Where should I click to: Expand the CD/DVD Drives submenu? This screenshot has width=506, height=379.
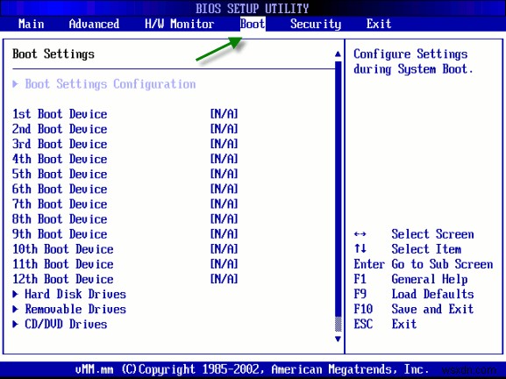coord(66,324)
